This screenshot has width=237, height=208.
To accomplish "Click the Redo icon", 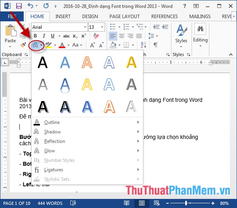I will 46,6.
